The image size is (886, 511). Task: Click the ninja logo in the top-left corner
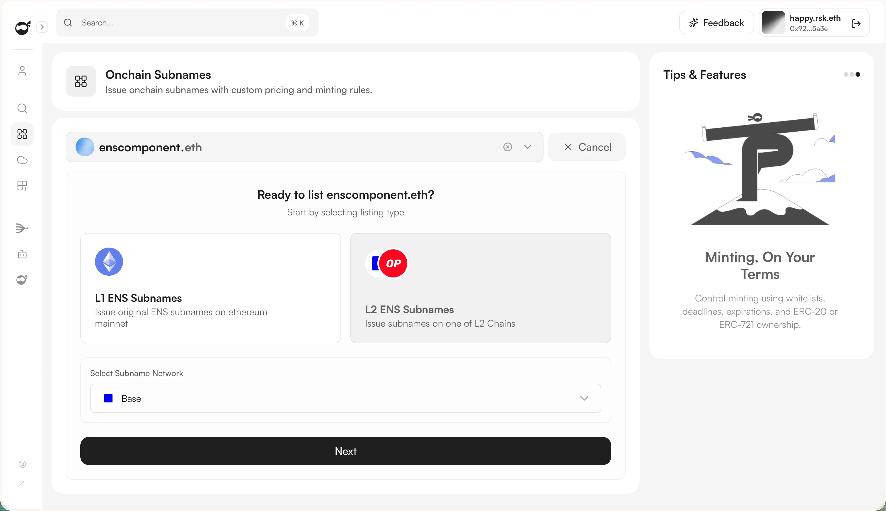coord(23,28)
